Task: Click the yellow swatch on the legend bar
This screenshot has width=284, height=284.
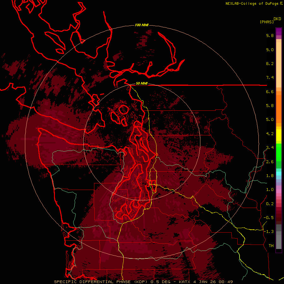Action: (279, 135)
